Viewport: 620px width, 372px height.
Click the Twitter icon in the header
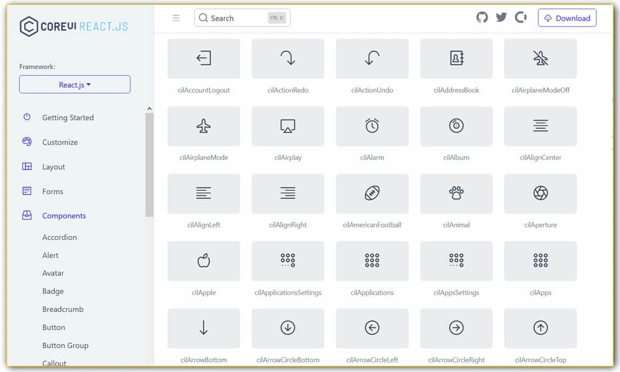(501, 17)
